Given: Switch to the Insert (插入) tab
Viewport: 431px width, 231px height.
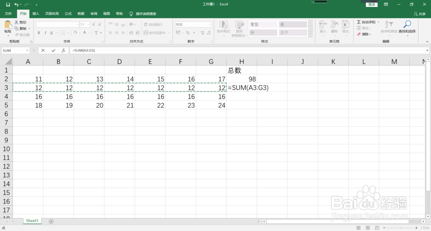Looking at the screenshot, I should 36,14.
